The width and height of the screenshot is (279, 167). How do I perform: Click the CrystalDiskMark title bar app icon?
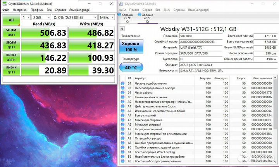coord(5,3)
